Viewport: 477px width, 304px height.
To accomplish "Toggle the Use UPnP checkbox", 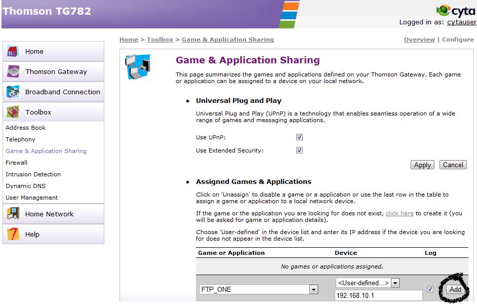I will click(299, 137).
